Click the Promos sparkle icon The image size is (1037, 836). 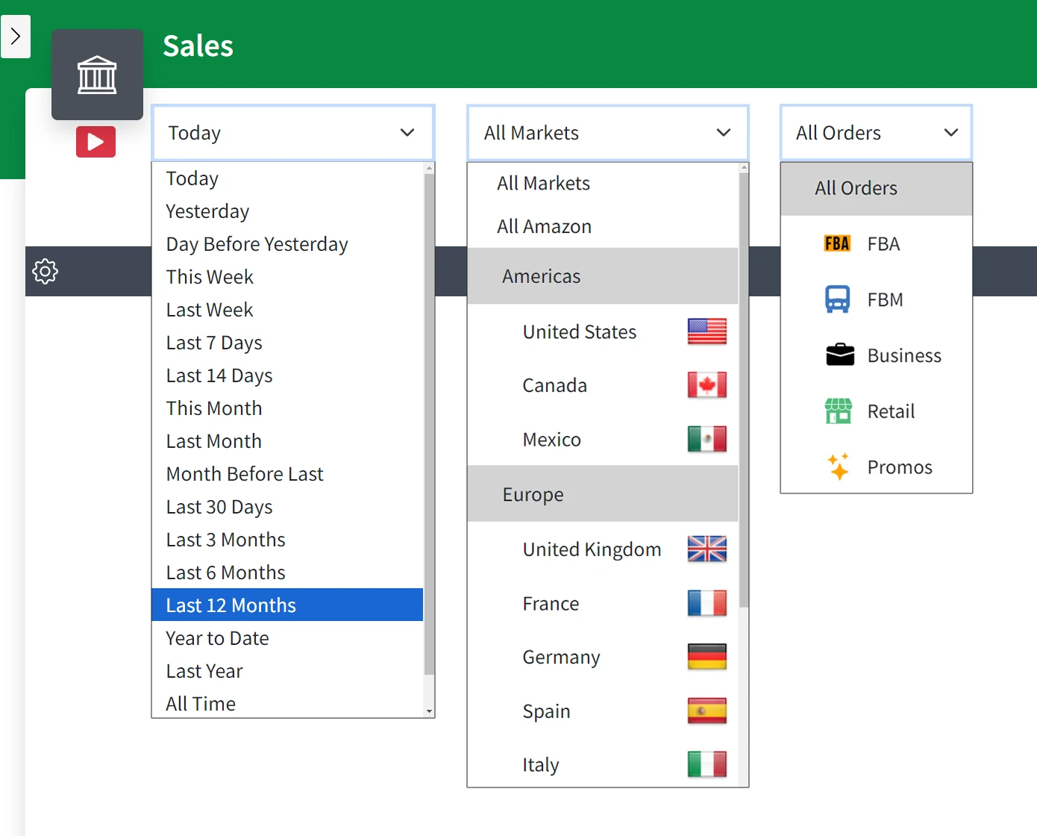(x=839, y=467)
